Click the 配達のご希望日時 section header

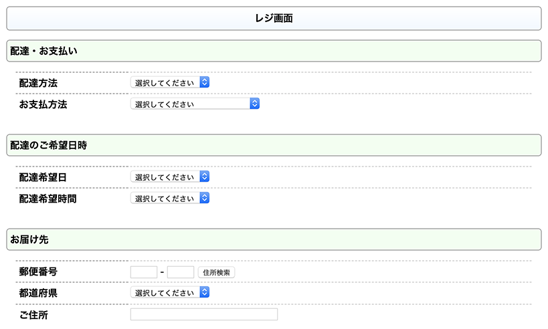click(274, 145)
